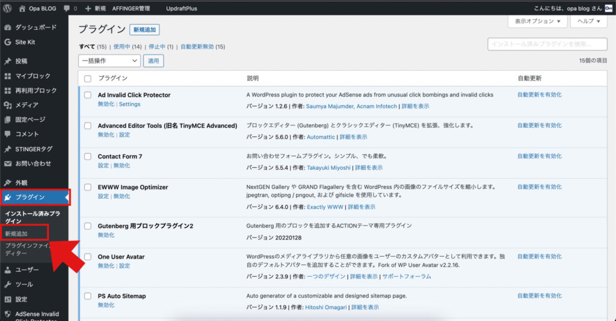Screen dimensions: 616x321
Task: Expand the 表示オプション panel
Action: click(537, 21)
